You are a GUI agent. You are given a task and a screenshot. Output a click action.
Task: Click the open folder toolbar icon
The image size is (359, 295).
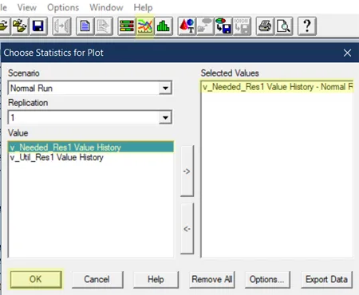point(4,26)
